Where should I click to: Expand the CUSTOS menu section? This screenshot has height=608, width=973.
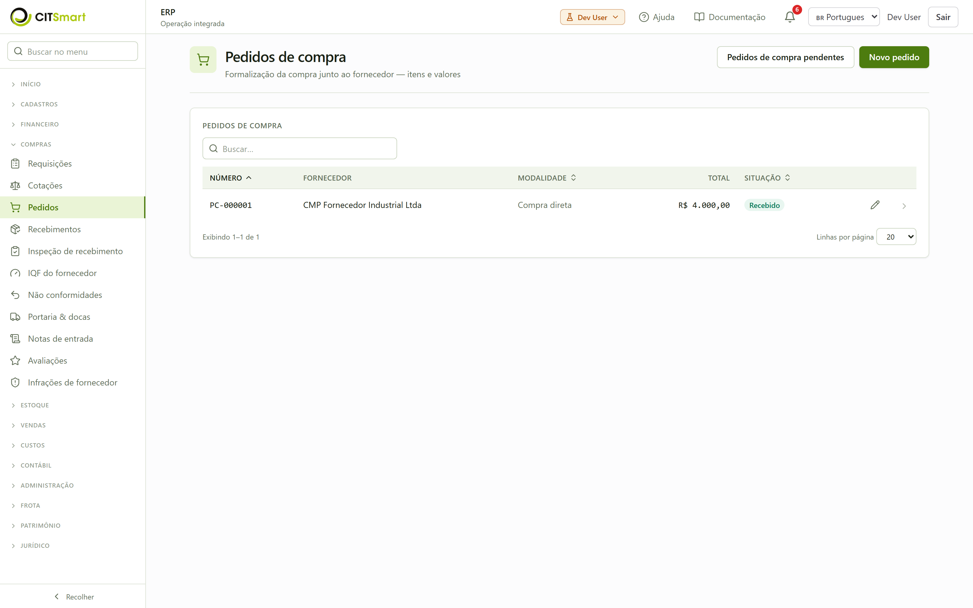28,446
